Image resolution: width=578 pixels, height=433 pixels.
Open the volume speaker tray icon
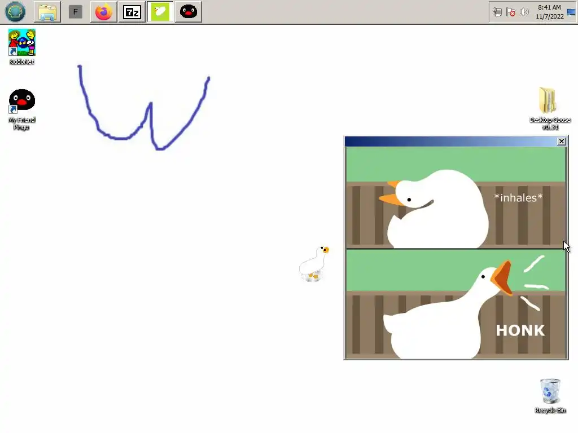(x=524, y=12)
